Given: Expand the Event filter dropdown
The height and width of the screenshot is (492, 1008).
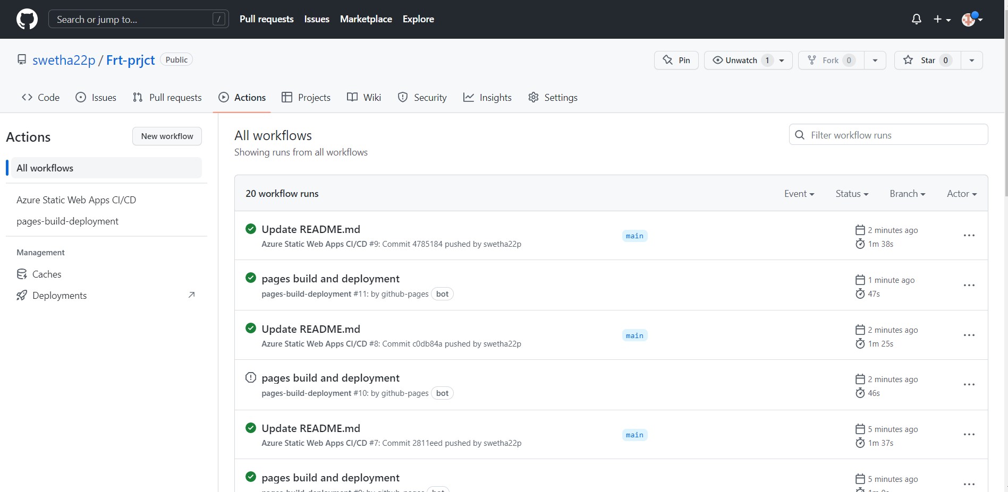Looking at the screenshot, I should click(x=799, y=193).
